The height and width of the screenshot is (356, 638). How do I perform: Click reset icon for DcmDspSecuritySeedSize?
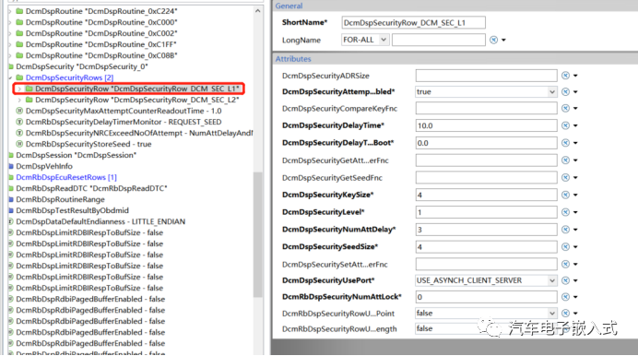point(565,246)
